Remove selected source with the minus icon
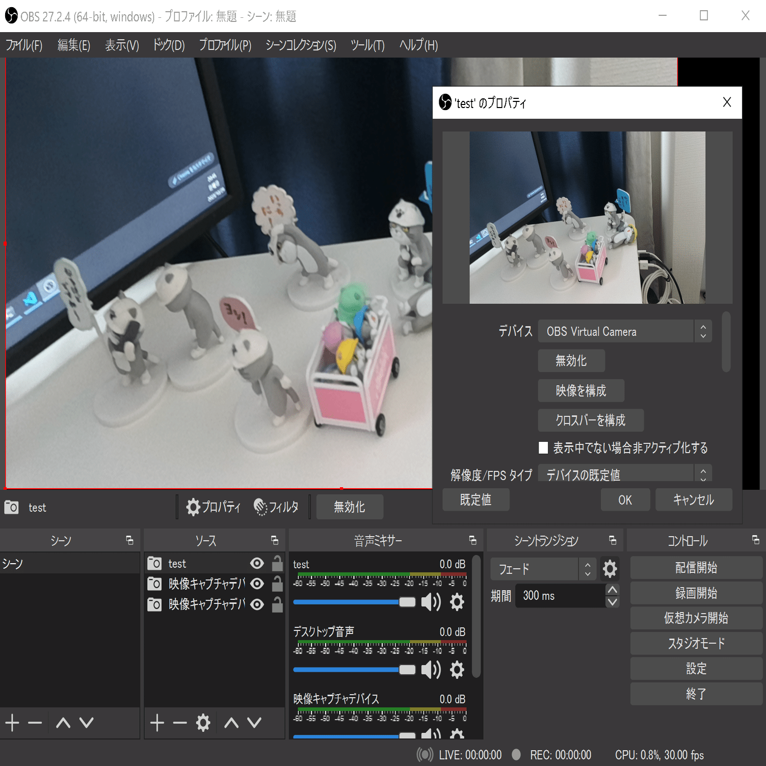766x766 pixels. click(x=179, y=723)
